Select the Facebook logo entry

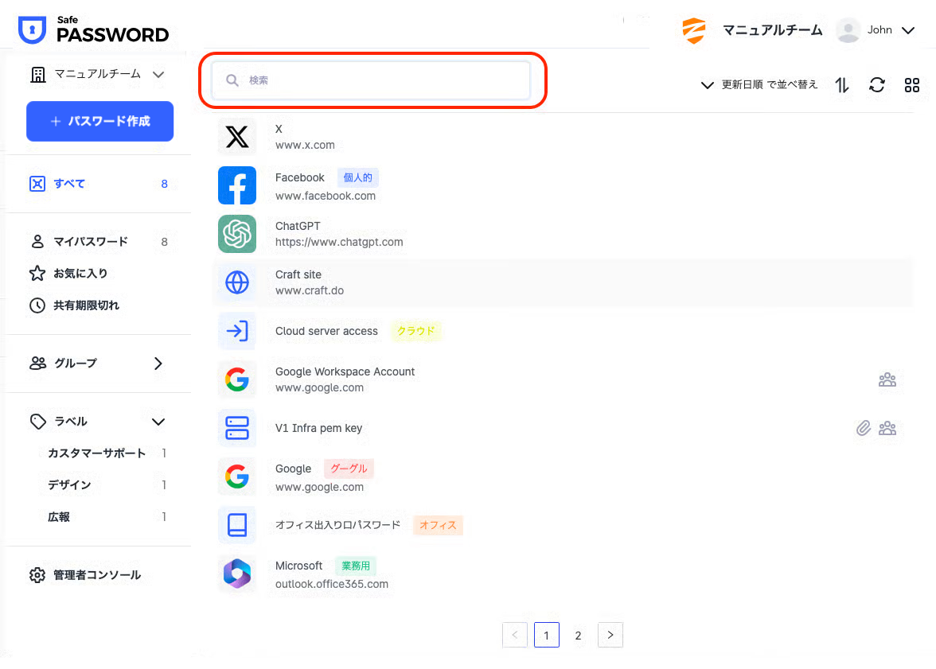pyautogui.click(x=237, y=185)
